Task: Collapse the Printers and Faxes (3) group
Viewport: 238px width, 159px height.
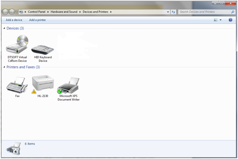Action: coord(4,67)
